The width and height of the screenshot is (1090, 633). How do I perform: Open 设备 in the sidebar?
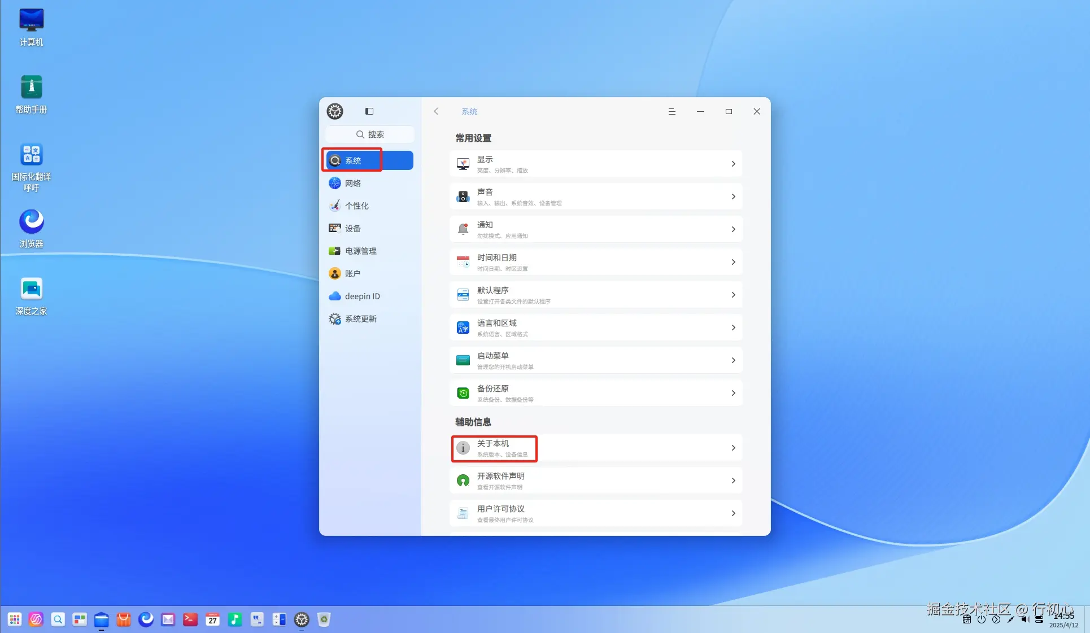click(x=369, y=228)
